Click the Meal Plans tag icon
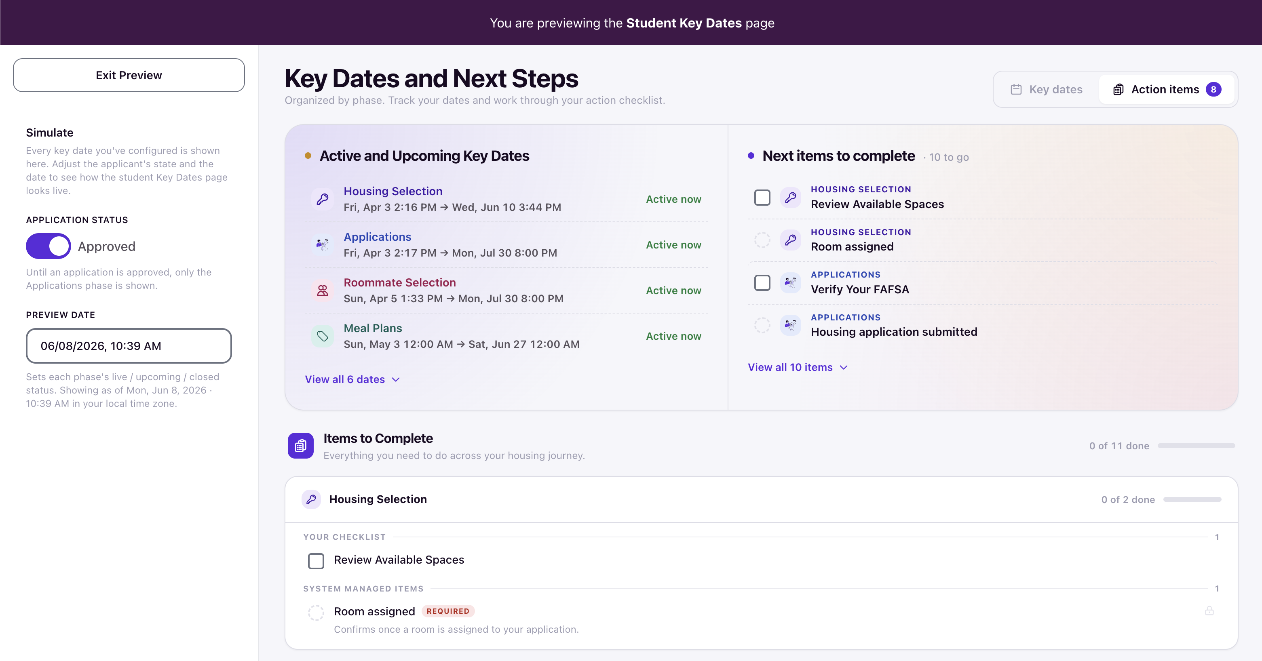This screenshot has width=1262, height=661. [x=322, y=336]
